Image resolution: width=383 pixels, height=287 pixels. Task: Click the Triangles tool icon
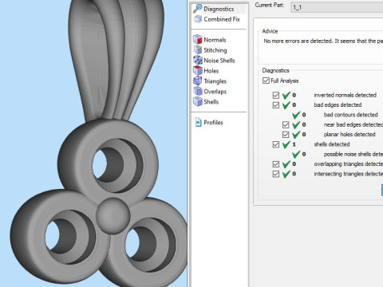point(198,81)
